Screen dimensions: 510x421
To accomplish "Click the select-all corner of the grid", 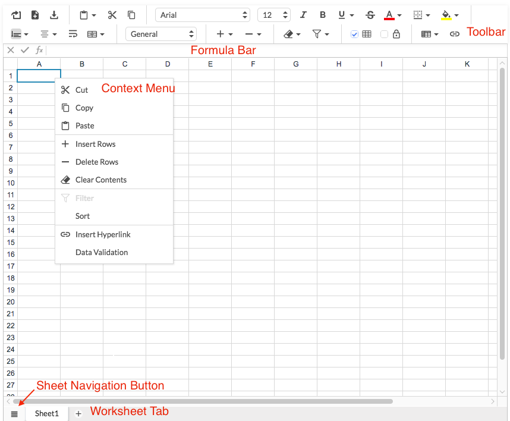I will [11, 64].
